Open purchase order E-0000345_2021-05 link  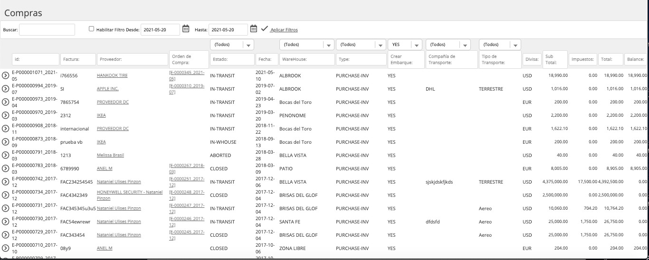(x=187, y=75)
